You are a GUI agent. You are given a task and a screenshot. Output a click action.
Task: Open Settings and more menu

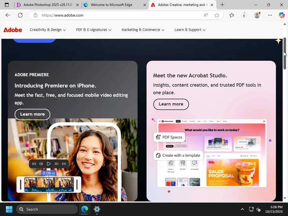tap(270, 15)
